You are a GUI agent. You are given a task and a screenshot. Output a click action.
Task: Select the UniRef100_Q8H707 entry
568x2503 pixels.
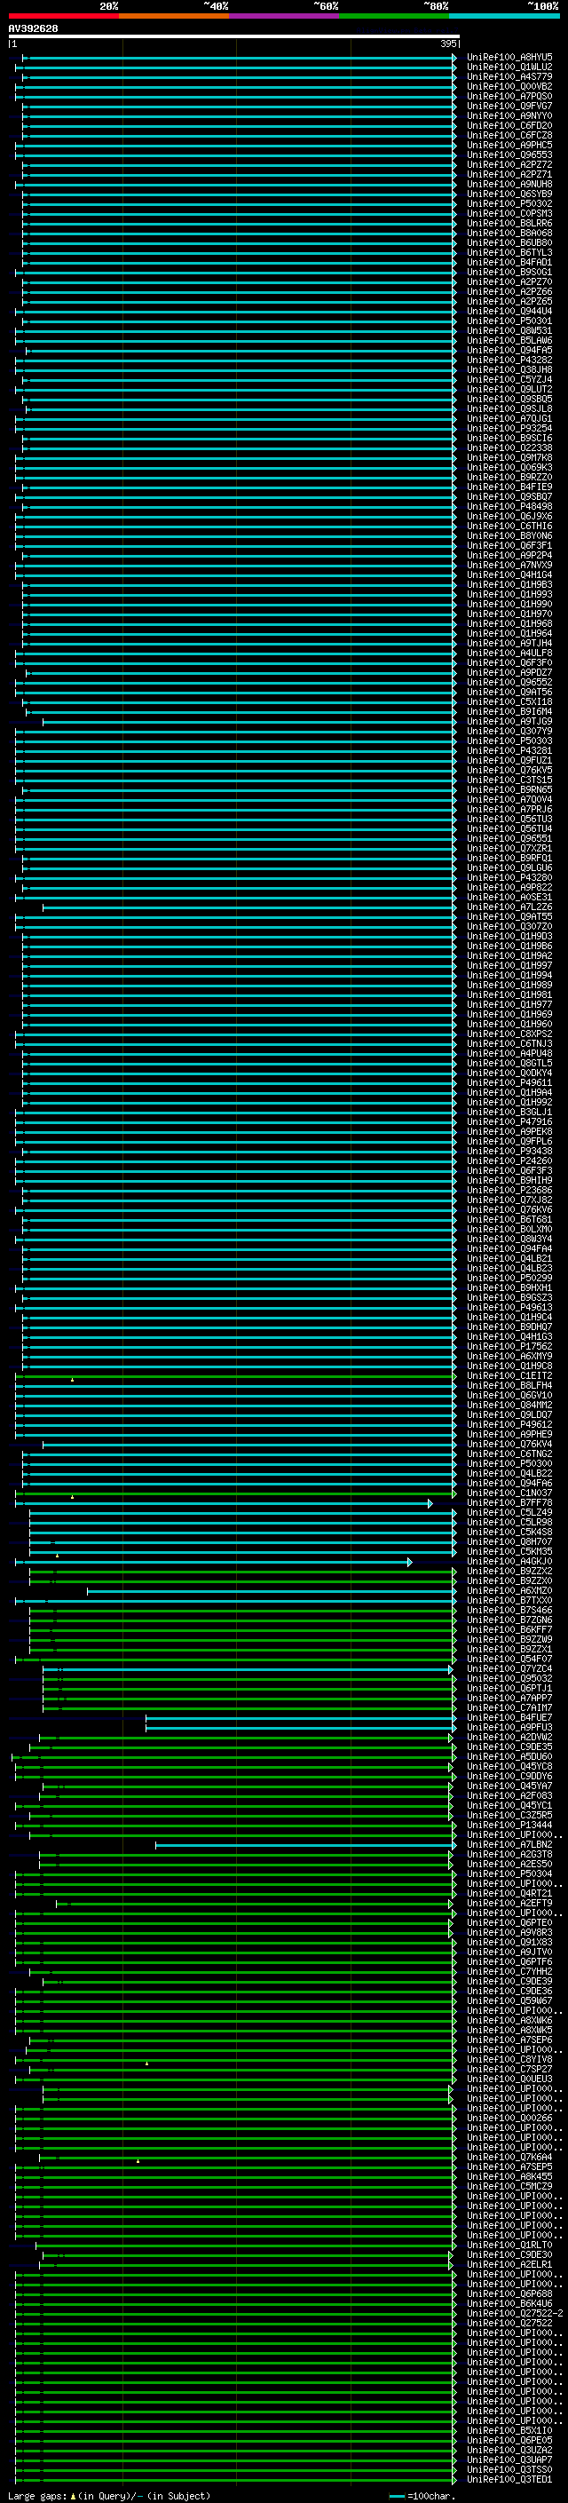[509, 1542]
